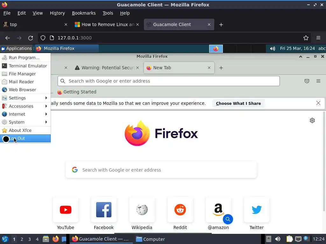Switch to the 'top' tab
326x244 pixels.
[x=35, y=25]
